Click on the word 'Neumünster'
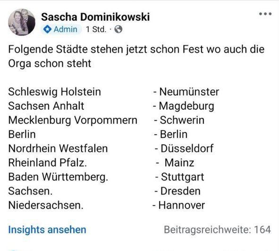Image resolution: width=279 pixels, height=251 pixels. coord(189,92)
